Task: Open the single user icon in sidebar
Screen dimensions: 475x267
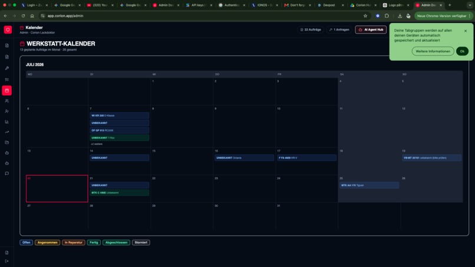Action: [x=7, y=111]
